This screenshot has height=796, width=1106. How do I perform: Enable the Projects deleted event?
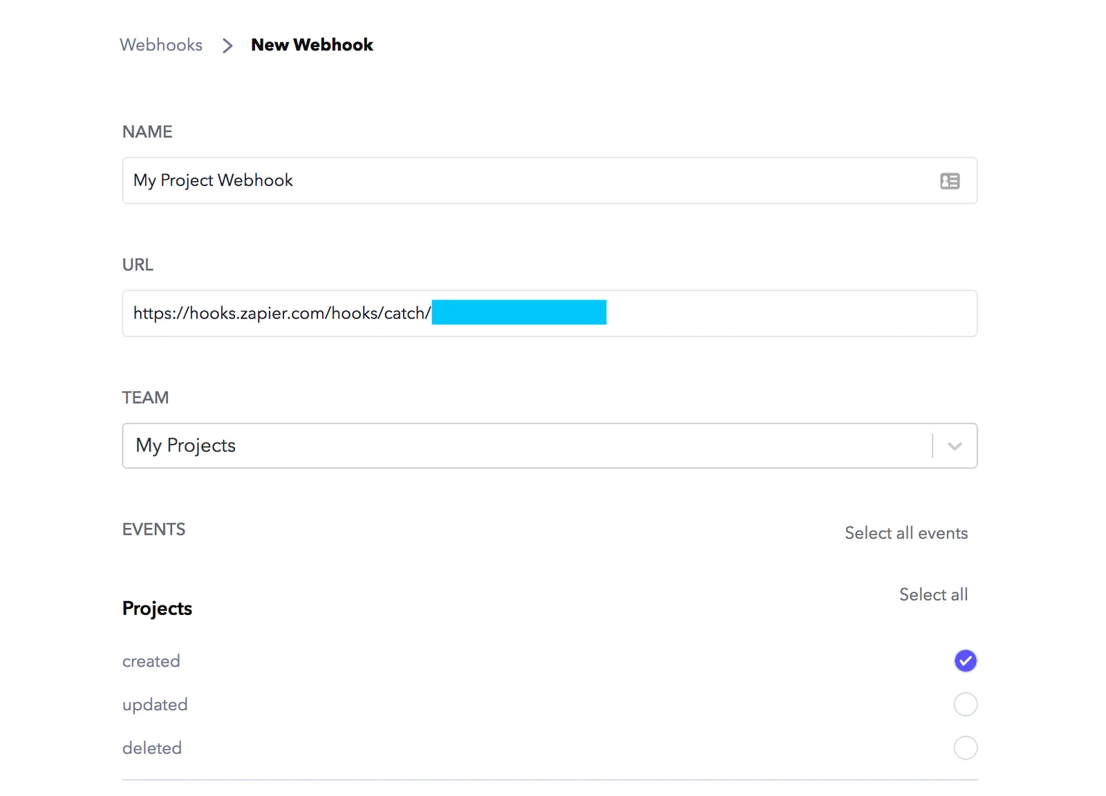click(x=965, y=748)
